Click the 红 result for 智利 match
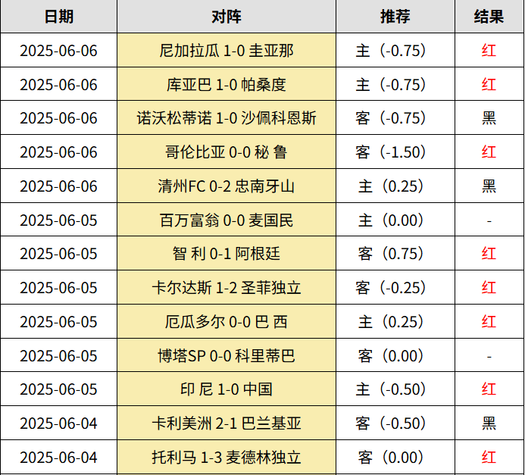The image size is (525, 475). click(x=489, y=253)
